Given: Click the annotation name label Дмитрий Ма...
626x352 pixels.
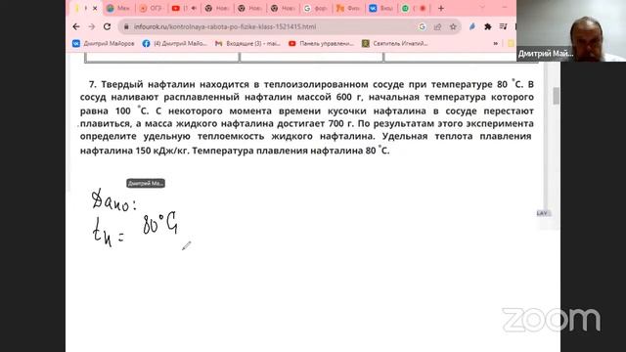Looking at the screenshot, I should coord(146,183).
